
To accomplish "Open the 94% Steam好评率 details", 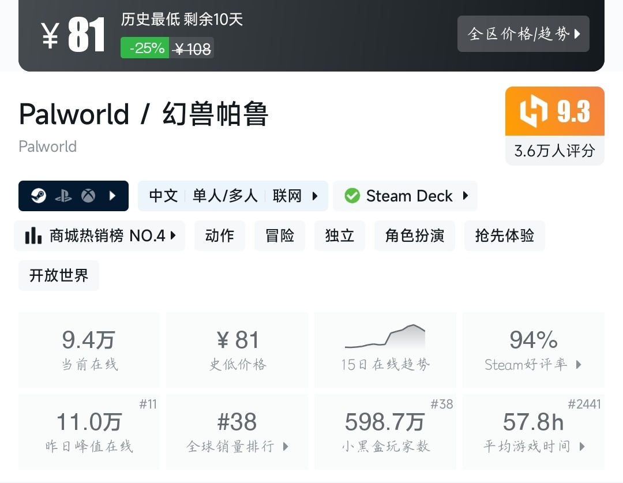I will pyautogui.click(x=534, y=350).
